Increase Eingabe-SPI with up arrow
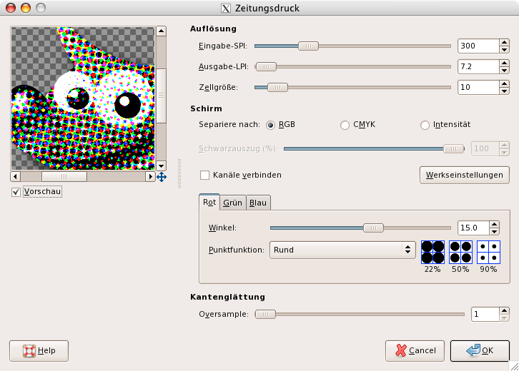Viewport: 519px width, 371px height. (x=504, y=42)
